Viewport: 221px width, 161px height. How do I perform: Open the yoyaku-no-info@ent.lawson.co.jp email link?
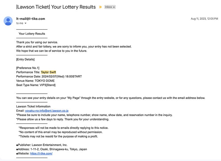(47, 111)
